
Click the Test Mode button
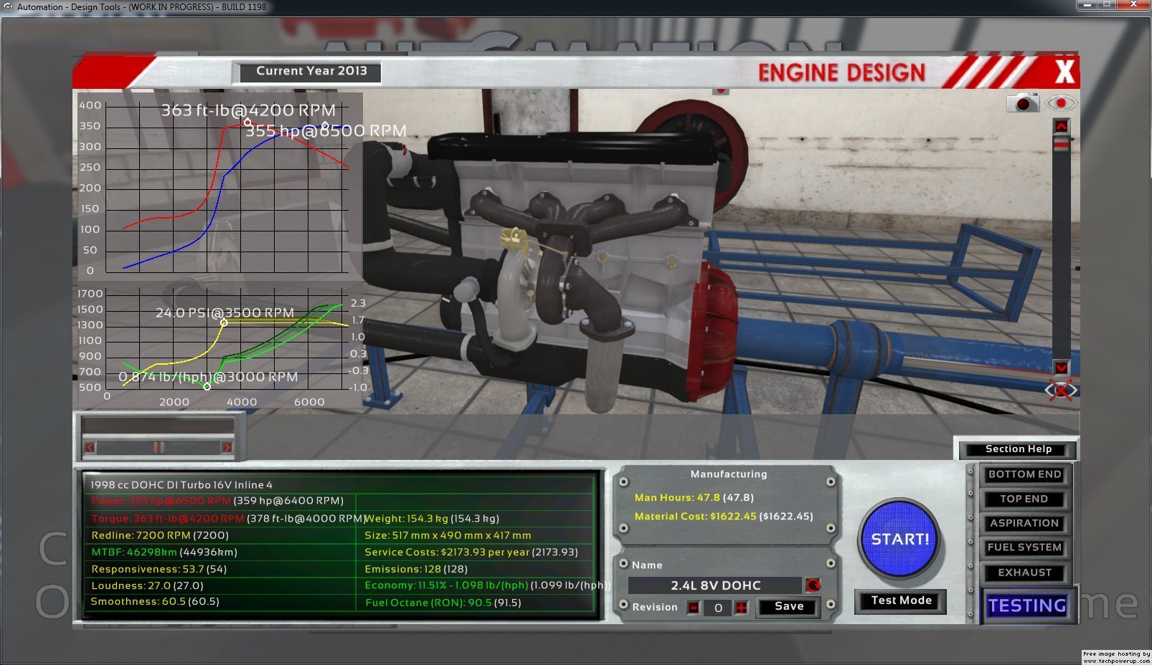pyautogui.click(x=901, y=601)
